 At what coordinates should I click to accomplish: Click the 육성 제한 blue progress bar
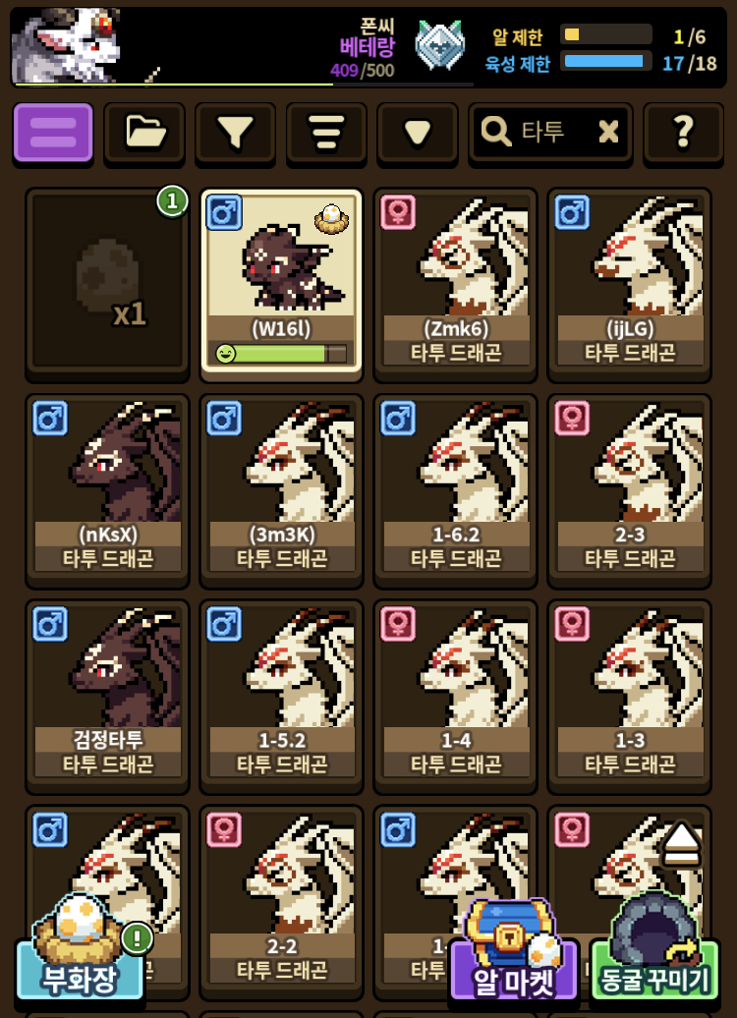click(x=606, y=62)
